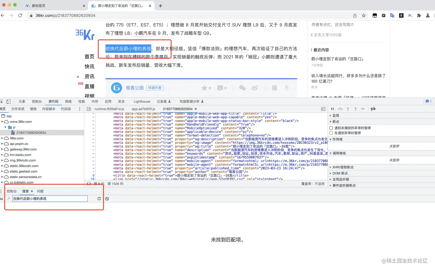Click the step over next function call icon
Image resolution: width=435 pixels, height=271 pixels.
coord(340,109)
